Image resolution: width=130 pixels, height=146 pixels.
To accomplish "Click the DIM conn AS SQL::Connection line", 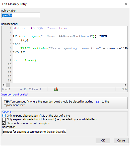I will click(40, 28).
